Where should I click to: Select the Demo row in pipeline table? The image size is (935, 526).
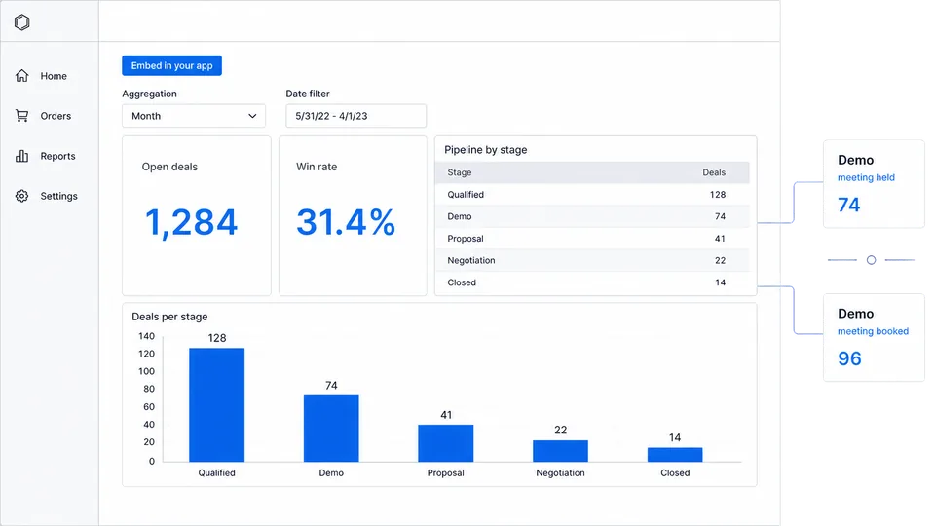592,216
